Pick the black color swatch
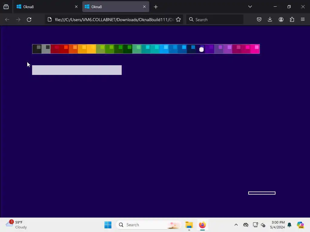The height and width of the screenshot is (232, 310). 37,49
